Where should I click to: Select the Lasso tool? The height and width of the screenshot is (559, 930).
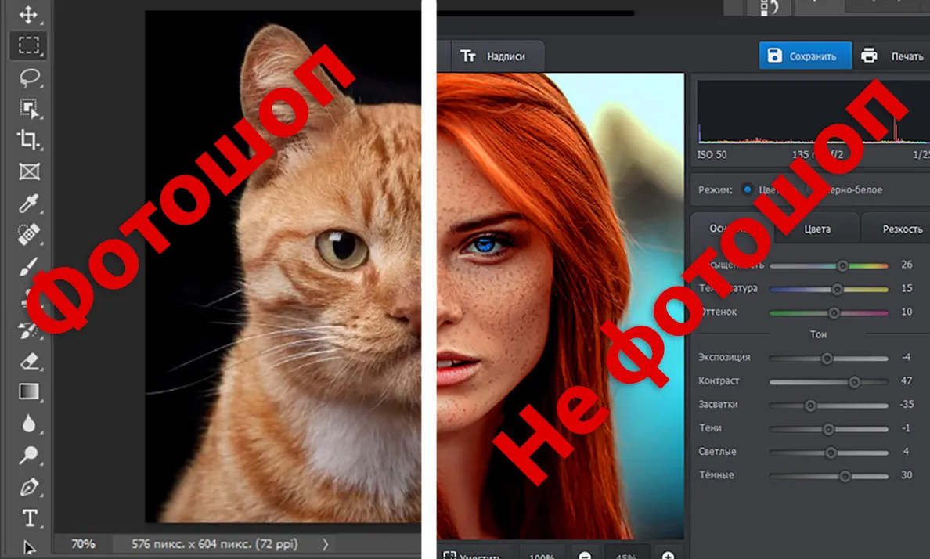point(29,78)
